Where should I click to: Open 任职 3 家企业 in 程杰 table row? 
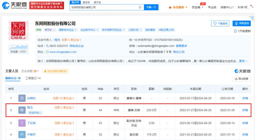pos(64,108)
